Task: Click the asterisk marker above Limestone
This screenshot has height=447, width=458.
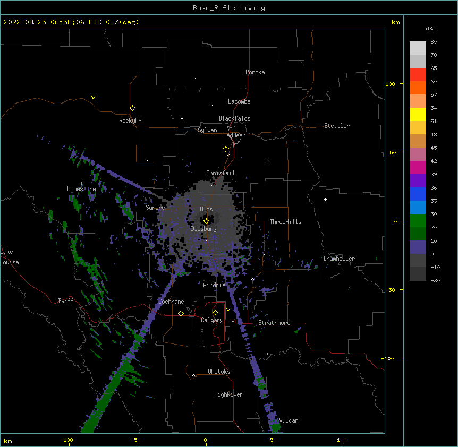Action: click(81, 184)
